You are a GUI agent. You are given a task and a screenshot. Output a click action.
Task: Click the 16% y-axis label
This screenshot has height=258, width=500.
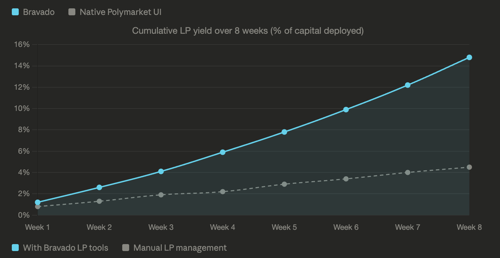22,45
